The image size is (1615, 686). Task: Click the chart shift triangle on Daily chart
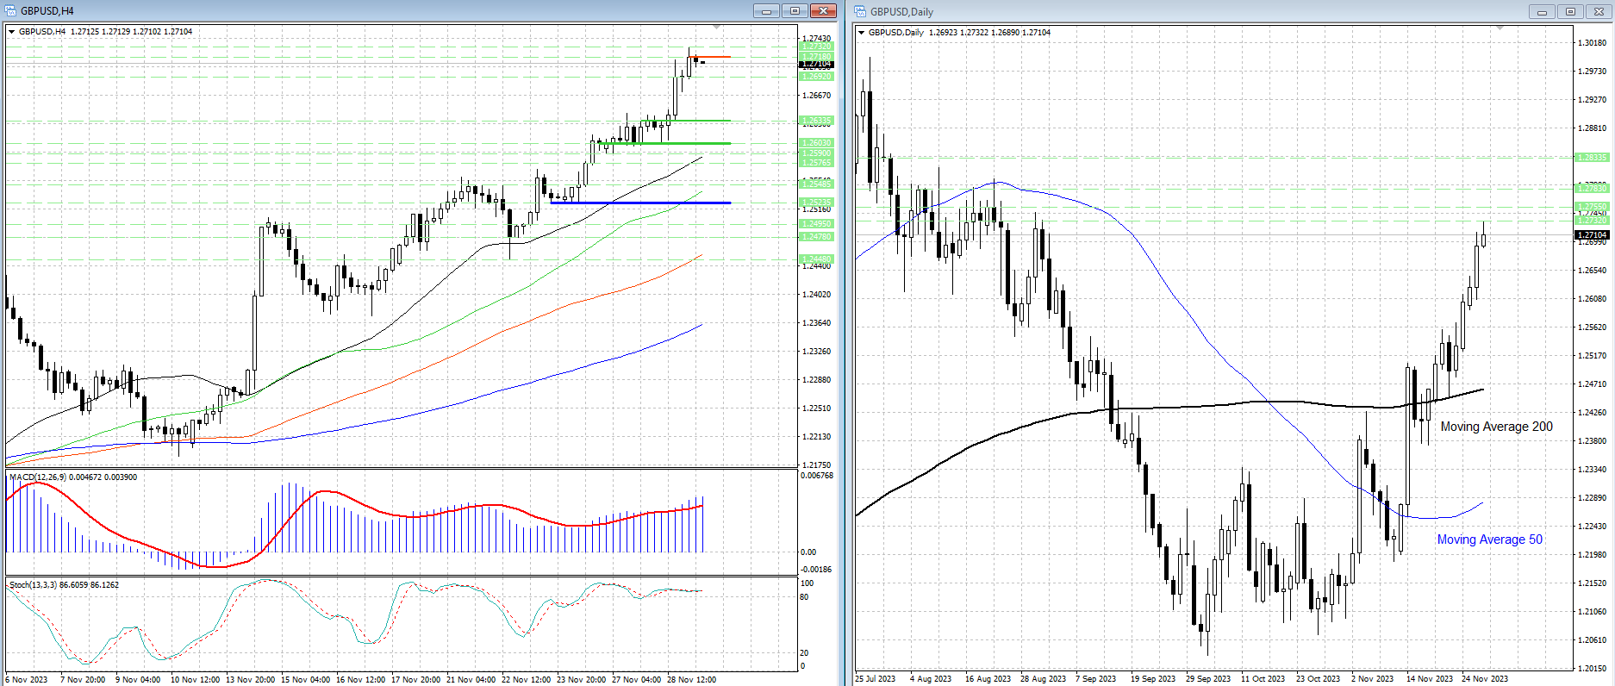tap(1500, 28)
